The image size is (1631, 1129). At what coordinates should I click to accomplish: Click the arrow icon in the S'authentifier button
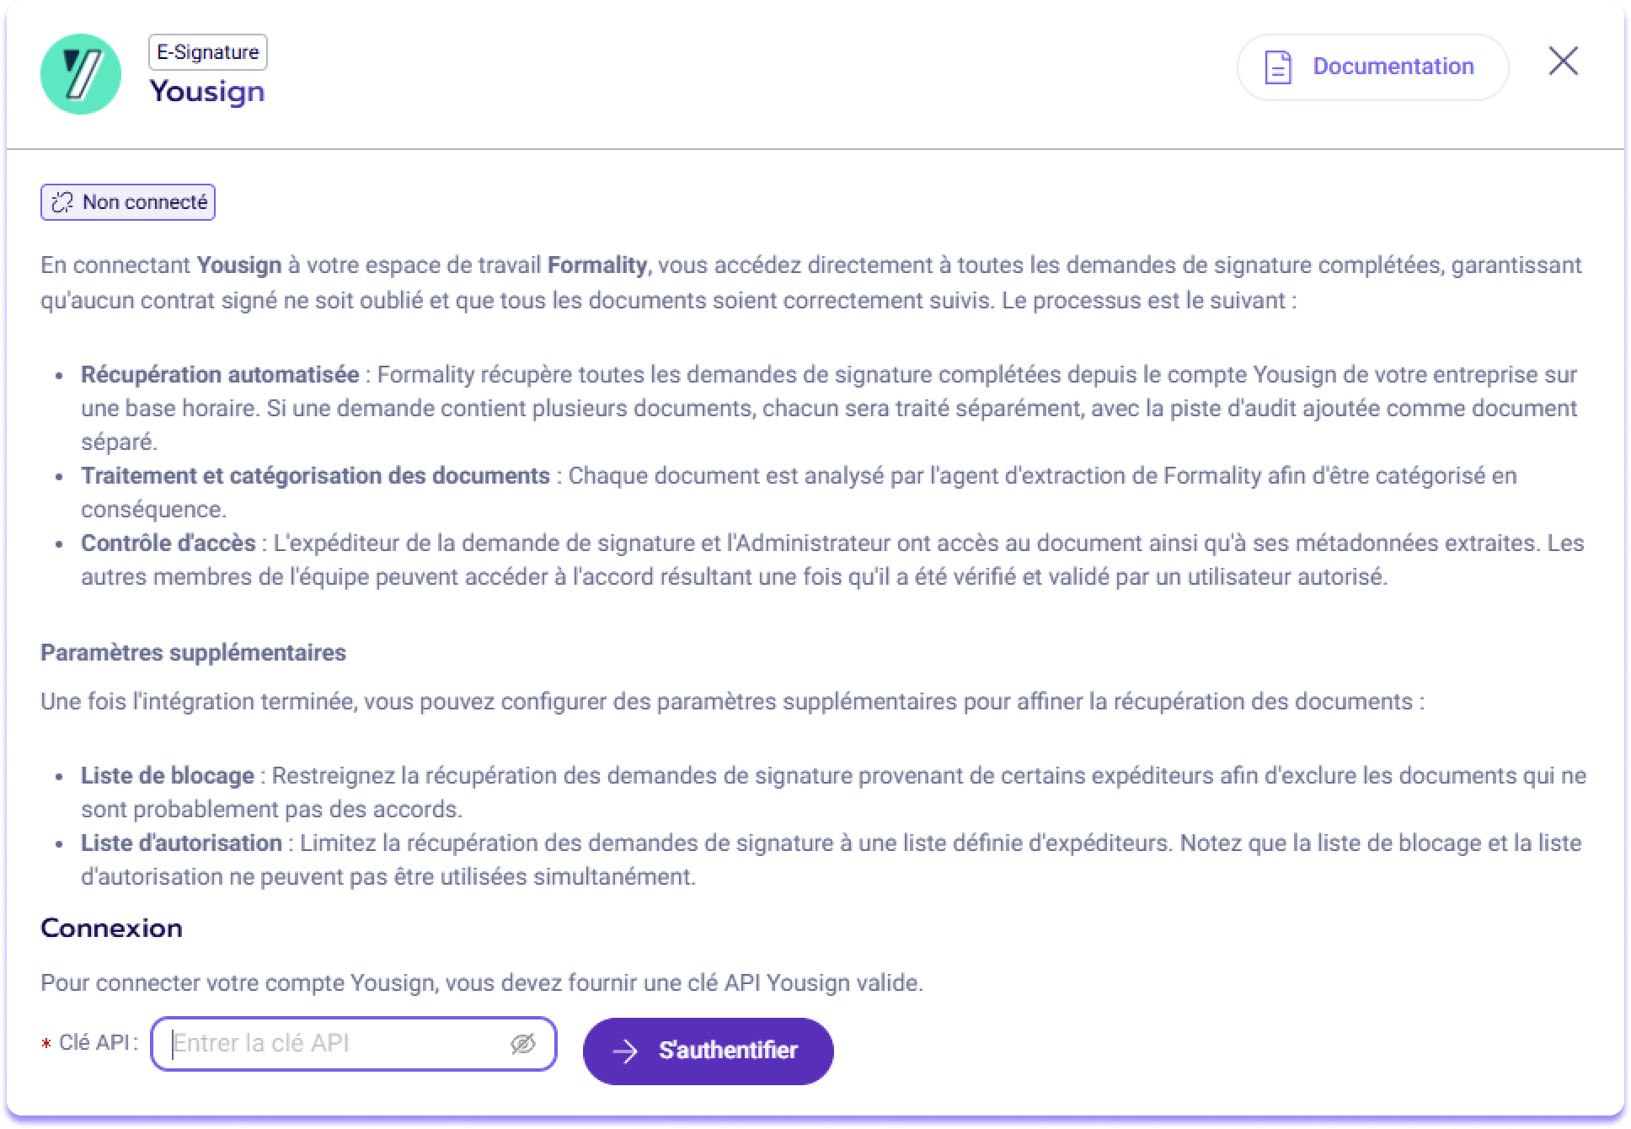[625, 1051]
